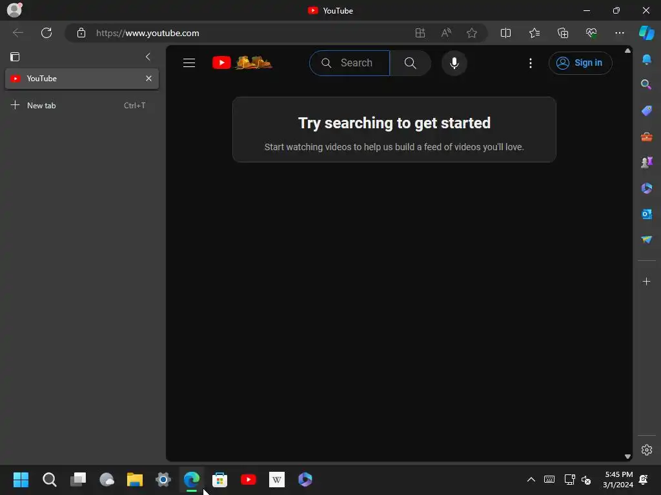Collapse the vertical tabs pane

click(x=148, y=57)
